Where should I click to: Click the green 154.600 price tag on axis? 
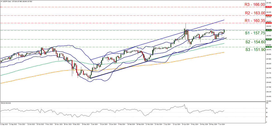pos(268,39)
